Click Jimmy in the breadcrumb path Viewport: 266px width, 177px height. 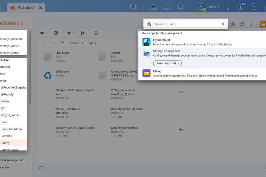[92, 43]
